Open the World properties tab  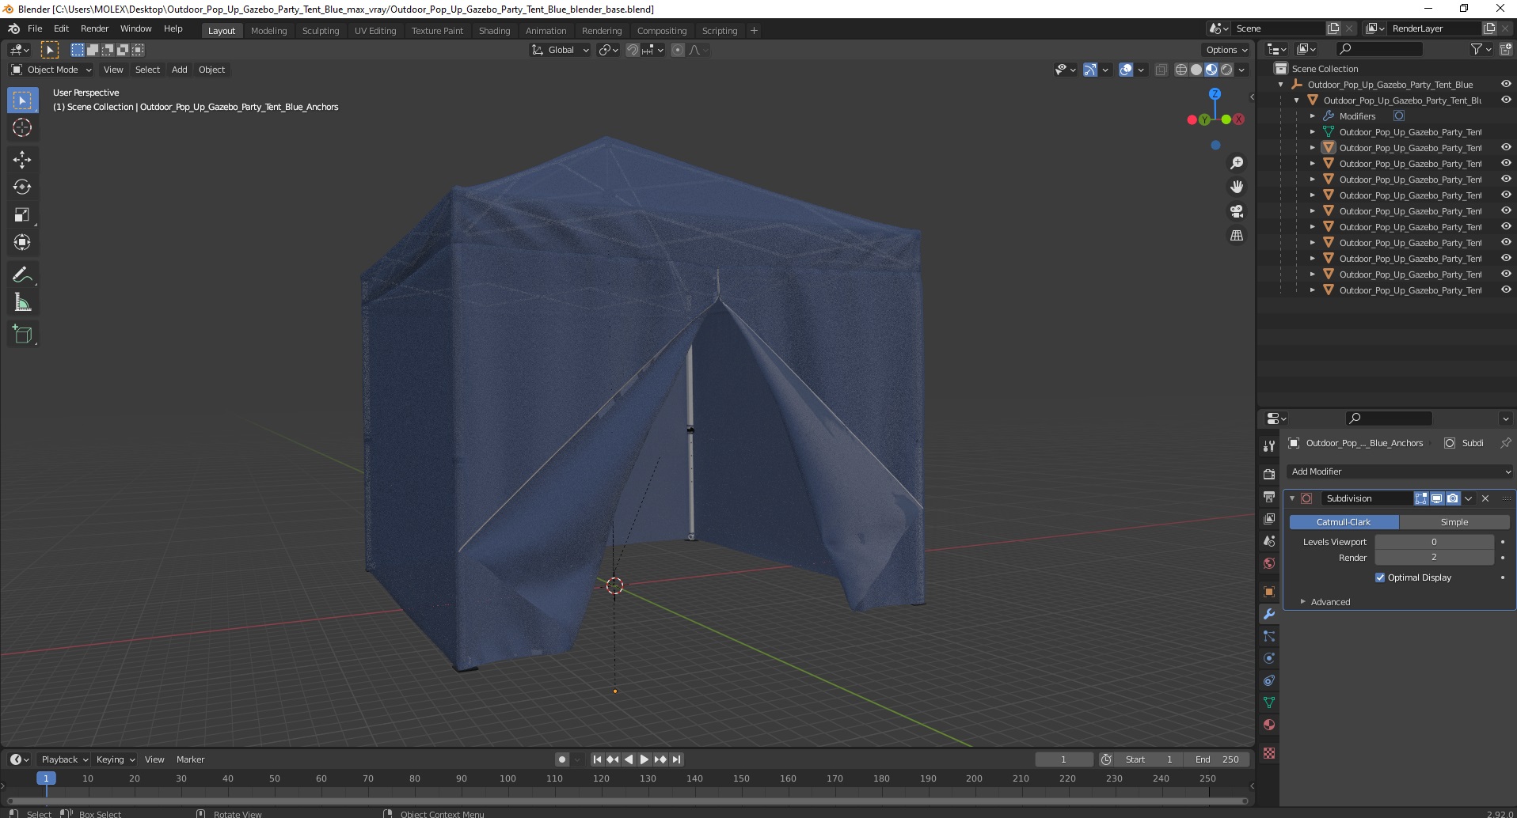click(x=1269, y=563)
